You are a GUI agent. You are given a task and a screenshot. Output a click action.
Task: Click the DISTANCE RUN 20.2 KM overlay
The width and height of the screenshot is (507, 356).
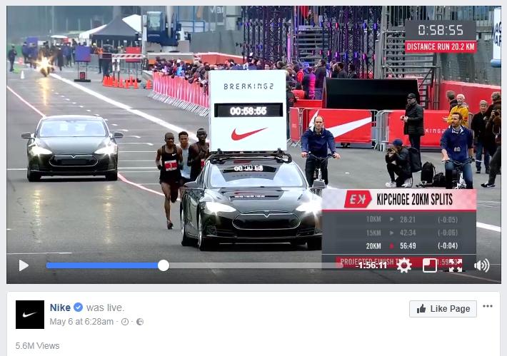[441, 47]
